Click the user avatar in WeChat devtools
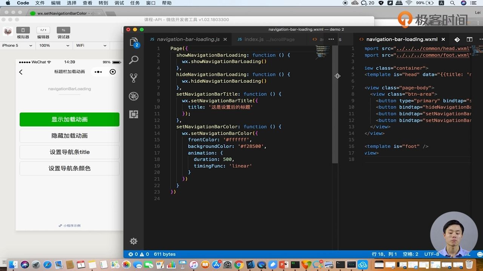Screen dimensions: 483x271 pos(8,32)
